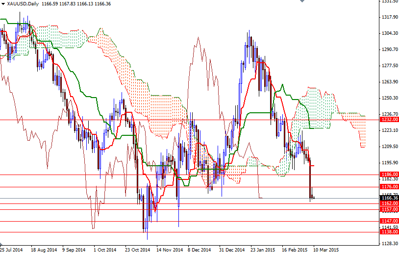Image resolution: width=399 pixels, height=253 pixels.
Task: Select the 1147.00 price level label
Action: coord(389,221)
